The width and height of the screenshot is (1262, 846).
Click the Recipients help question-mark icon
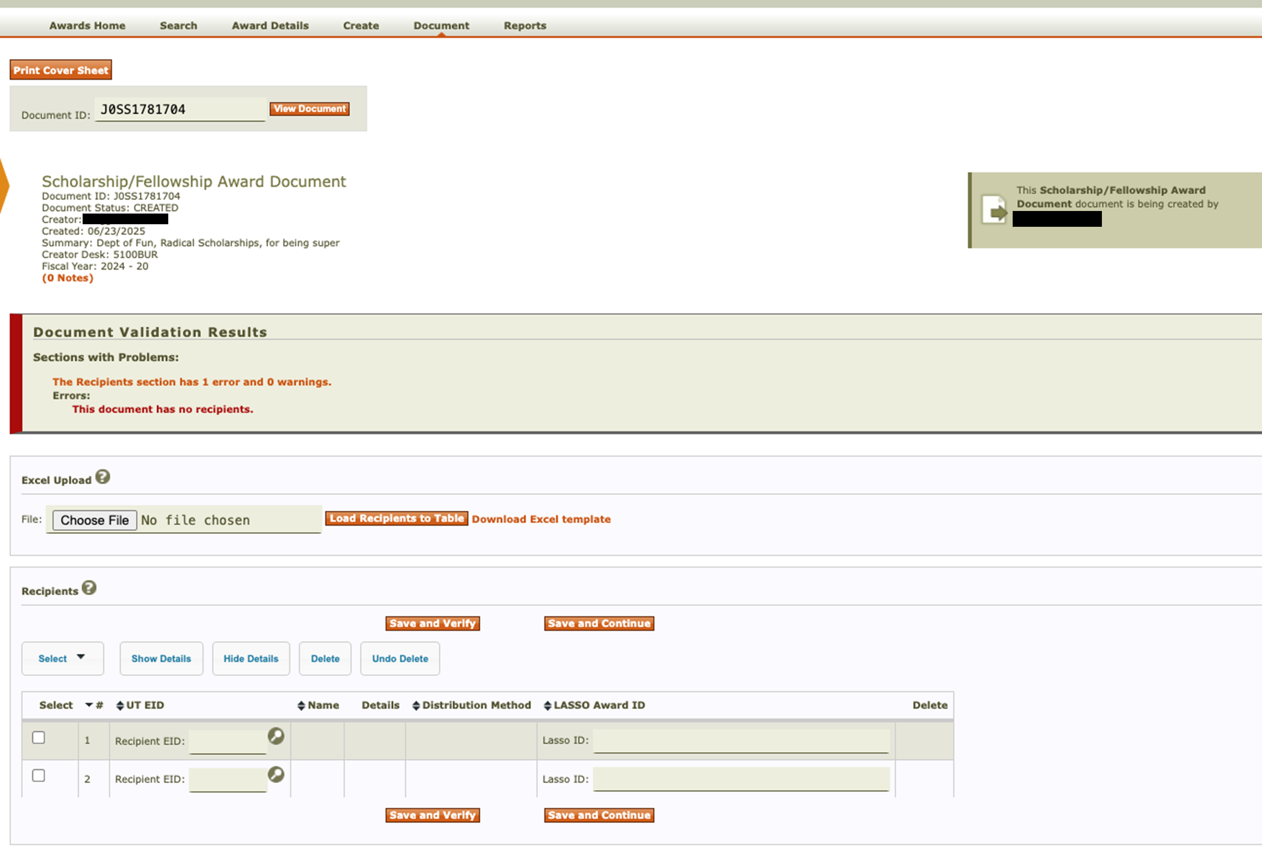89,588
